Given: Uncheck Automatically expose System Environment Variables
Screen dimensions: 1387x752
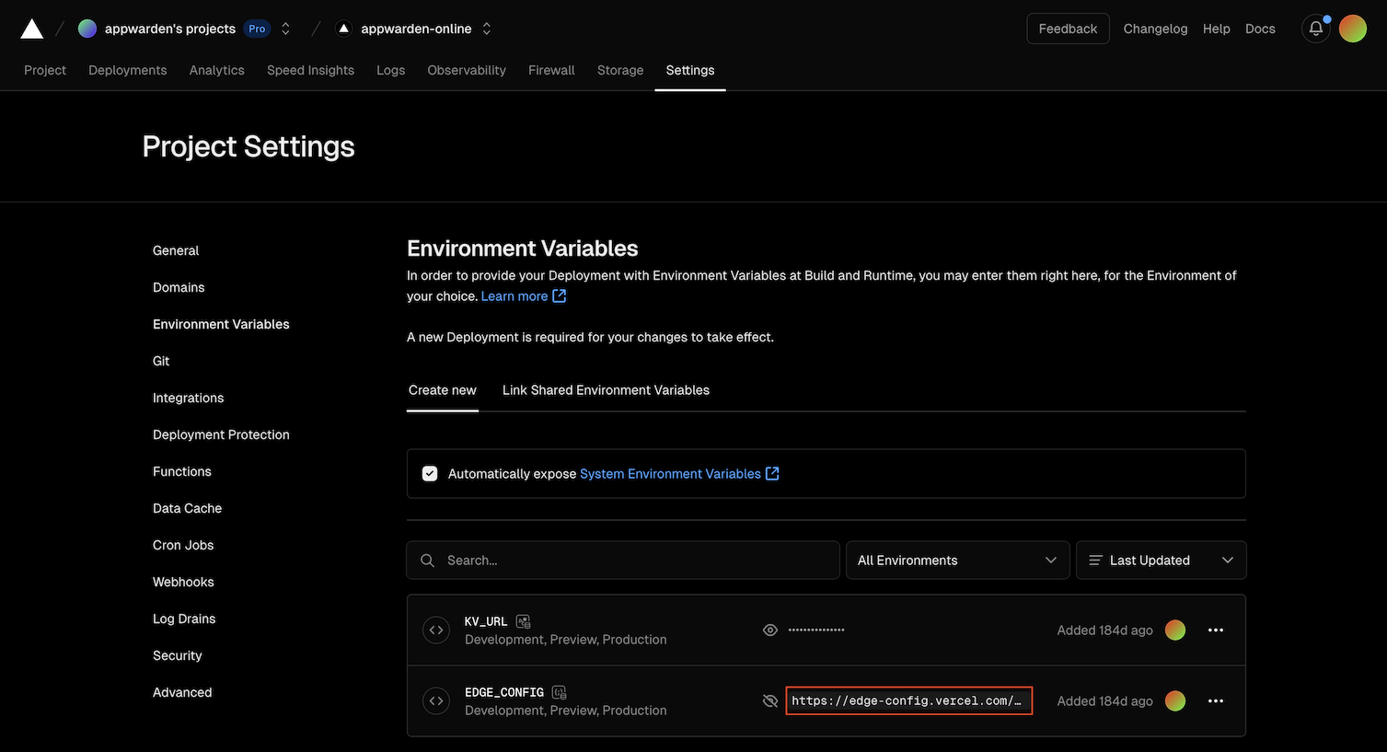Looking at the screenshot, I should tap(429, 472).
